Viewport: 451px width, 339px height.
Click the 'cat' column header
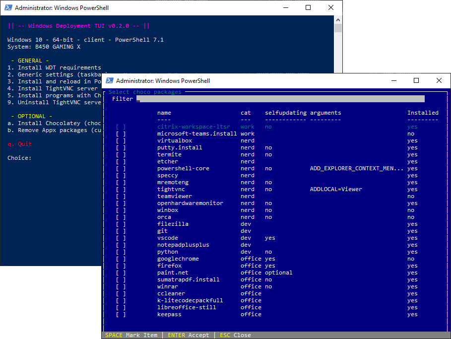246,113
